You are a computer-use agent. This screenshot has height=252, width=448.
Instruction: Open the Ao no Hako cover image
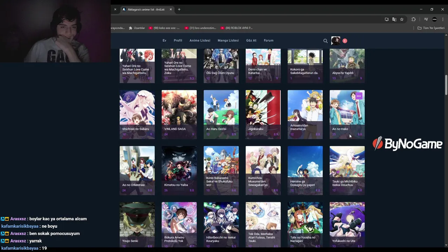[347, 114]
